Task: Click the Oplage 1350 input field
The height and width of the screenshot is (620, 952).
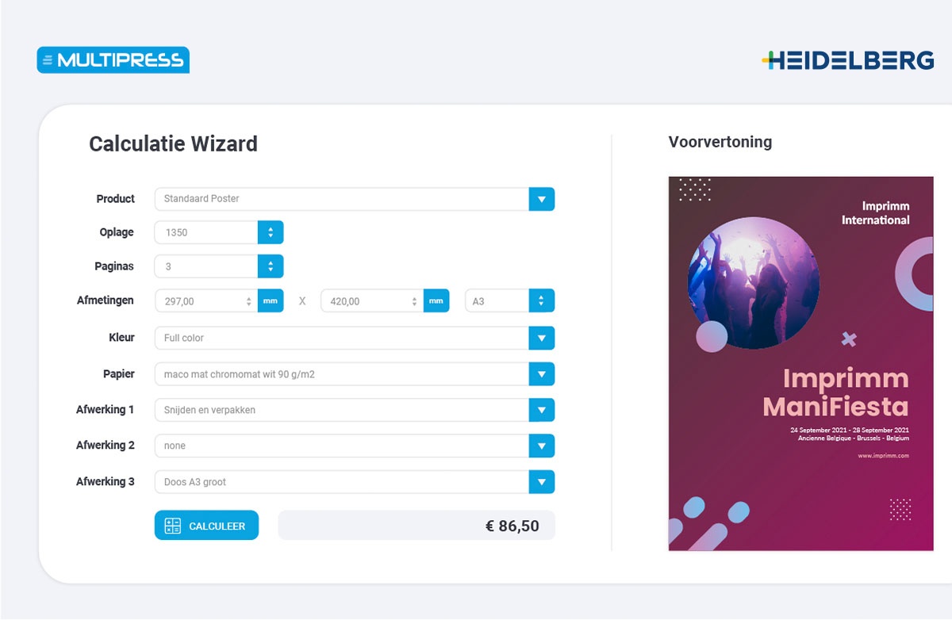Action: coord(206,232)
